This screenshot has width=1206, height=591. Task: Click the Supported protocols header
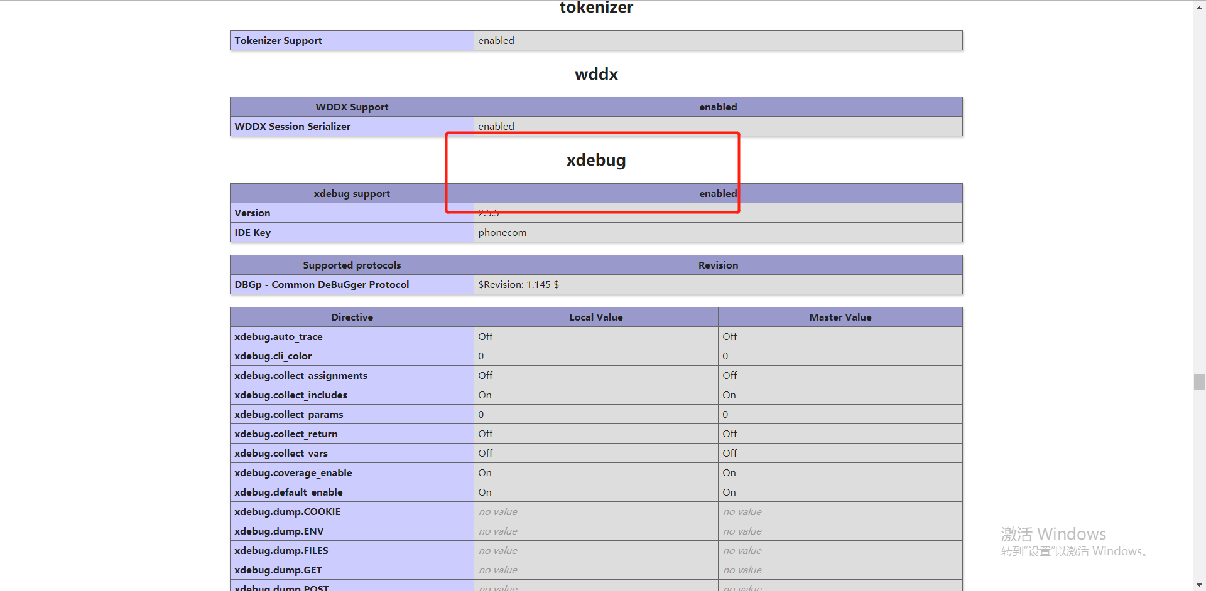352,265
